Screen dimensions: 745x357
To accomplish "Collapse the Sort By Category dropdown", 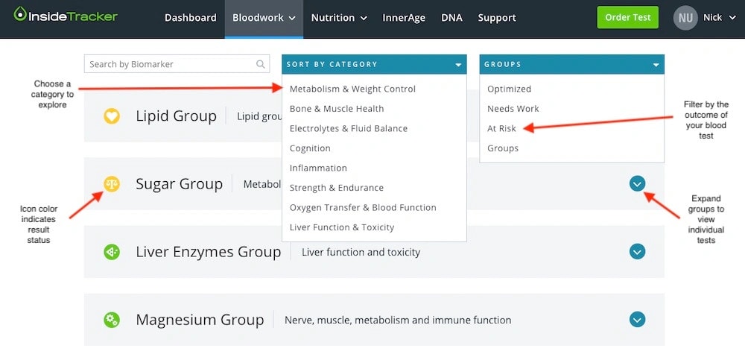I will (x=374, y=64).
